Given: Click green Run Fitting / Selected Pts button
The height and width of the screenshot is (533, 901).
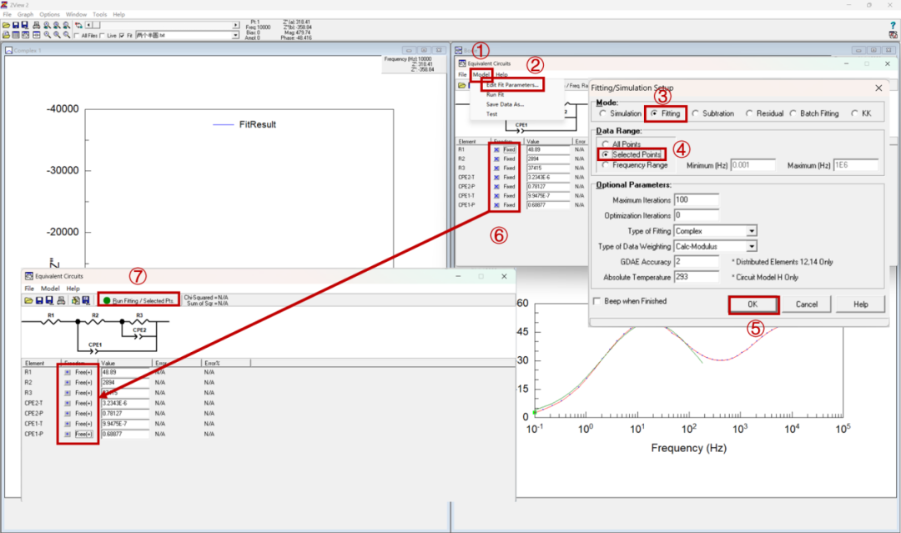Looking at the screenshot, I should tap(138, 300).
